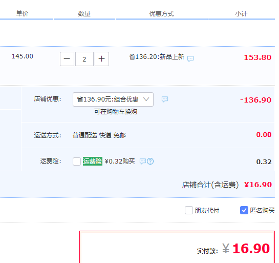279x263 pixels.
Task: Enable the 运费险 checkbox
Action: pos(77,161)
